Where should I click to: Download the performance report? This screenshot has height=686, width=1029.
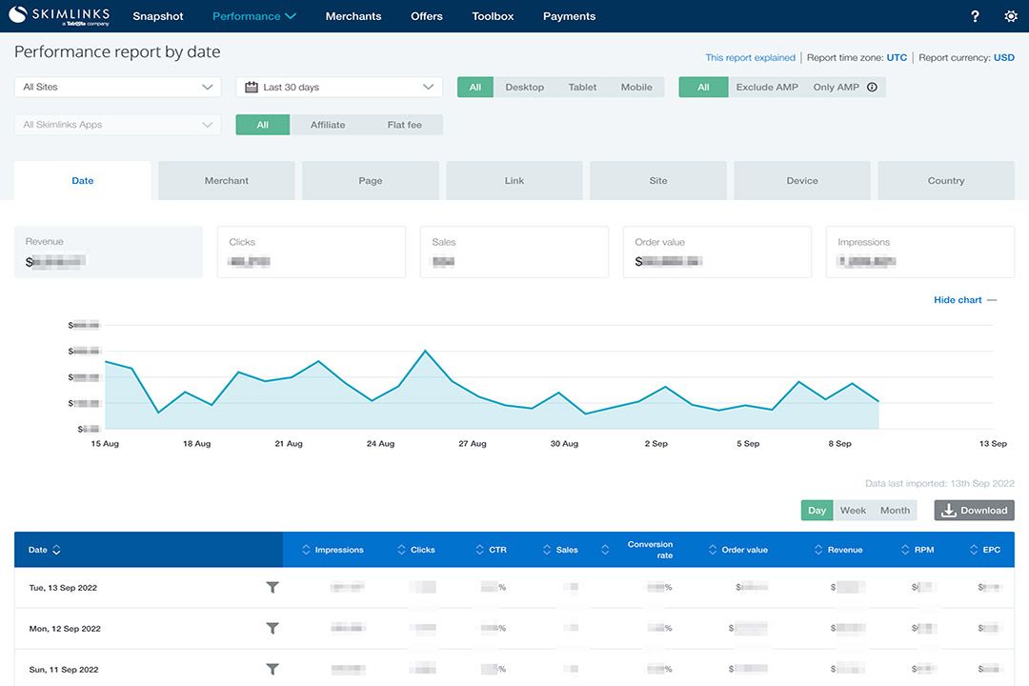974,511
